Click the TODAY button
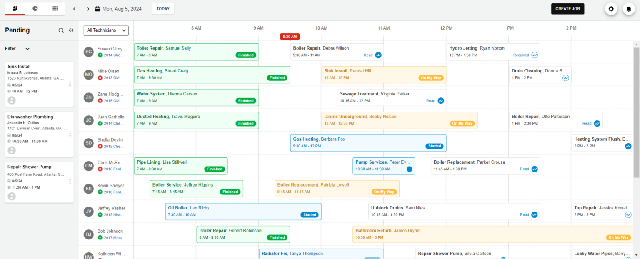640x259 pixels. click(163, 9)
